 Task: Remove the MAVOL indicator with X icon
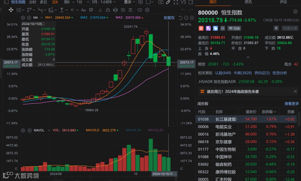click(x=30, y=131)
